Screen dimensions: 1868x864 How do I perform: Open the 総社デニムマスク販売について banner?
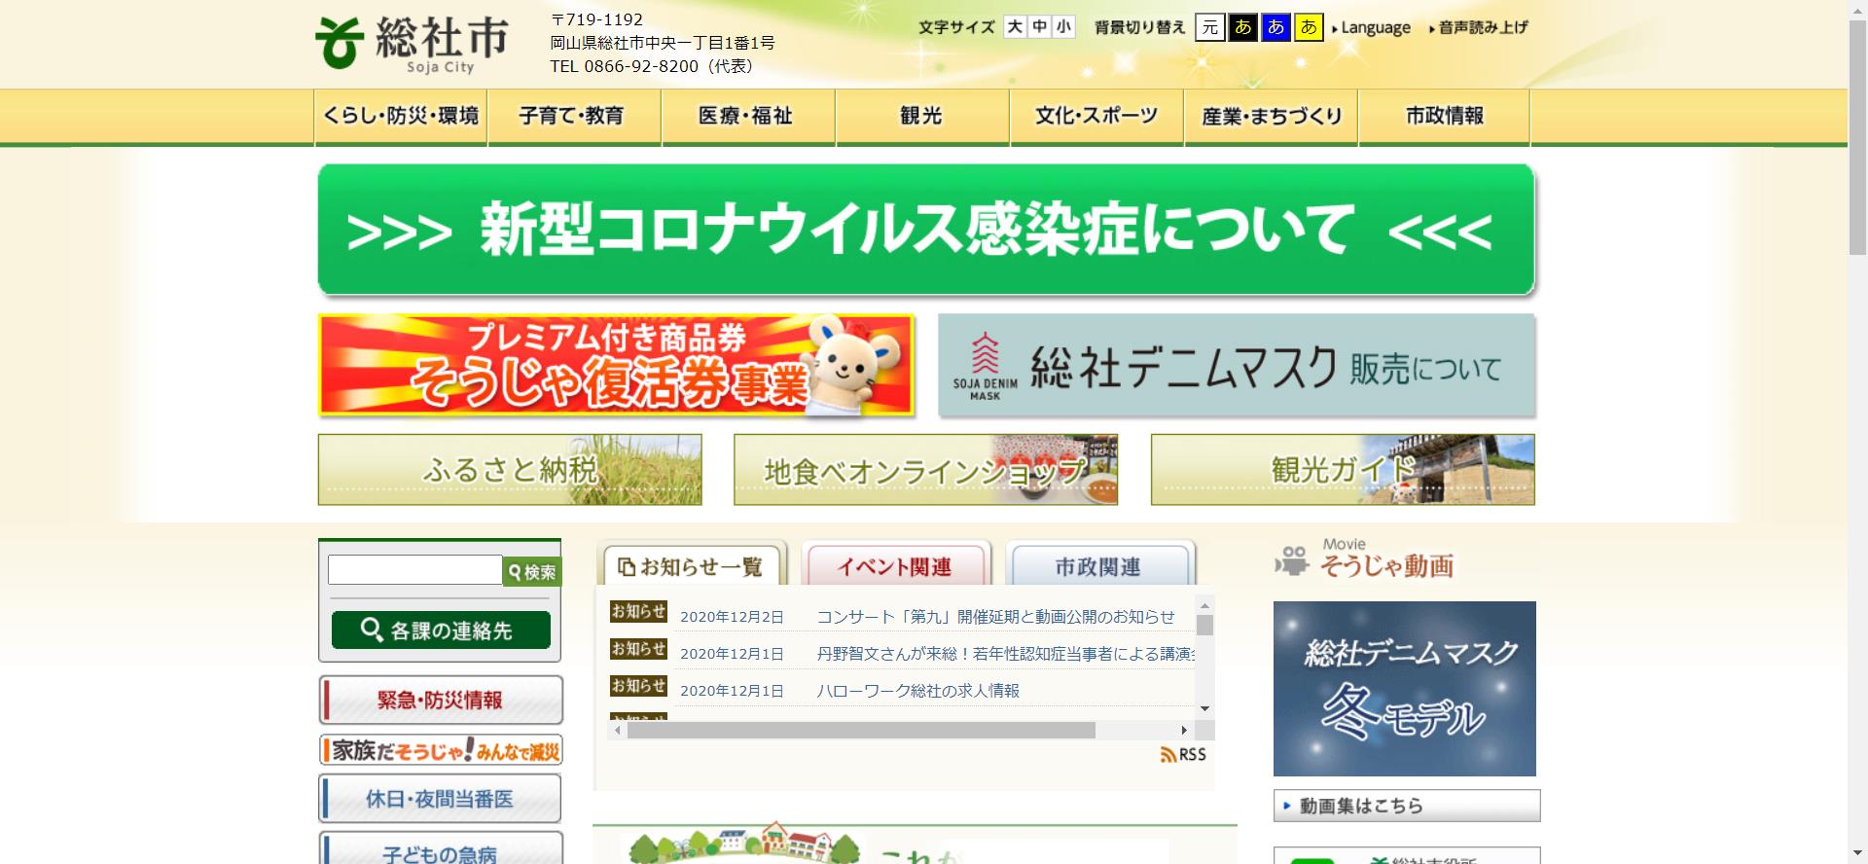1237,366
